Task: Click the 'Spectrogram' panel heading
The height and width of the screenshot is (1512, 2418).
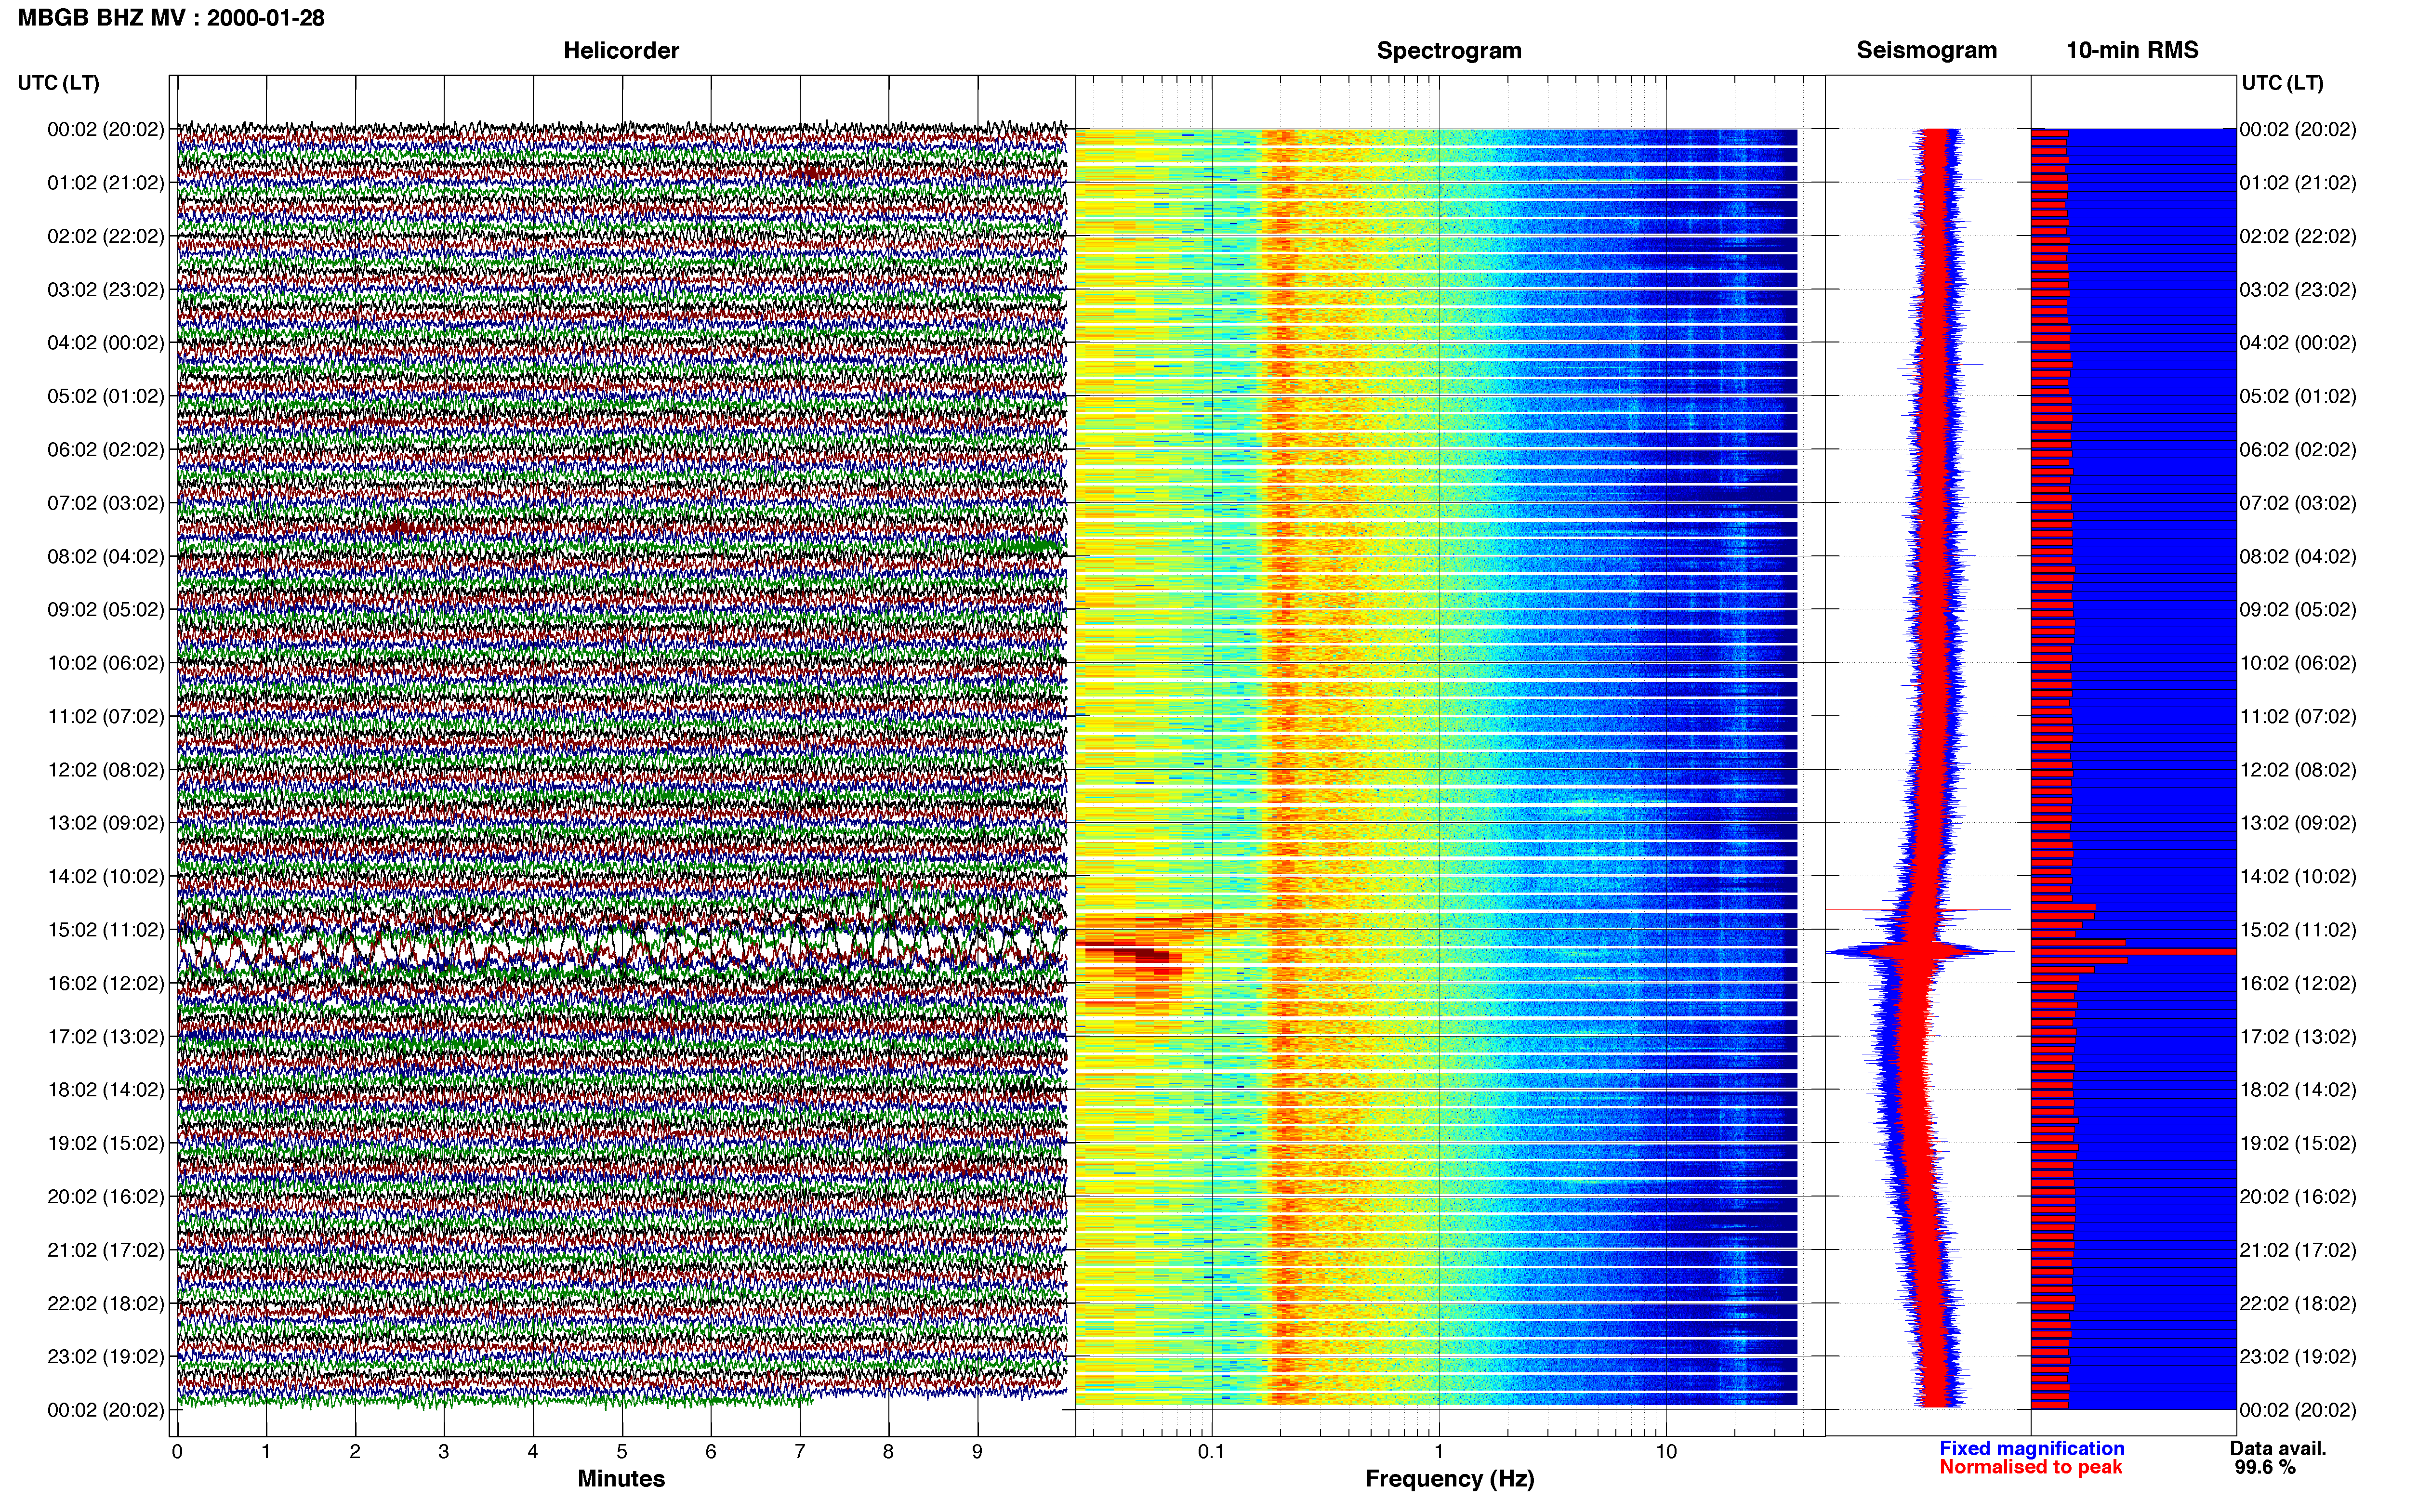Action: pos(1449,50)
